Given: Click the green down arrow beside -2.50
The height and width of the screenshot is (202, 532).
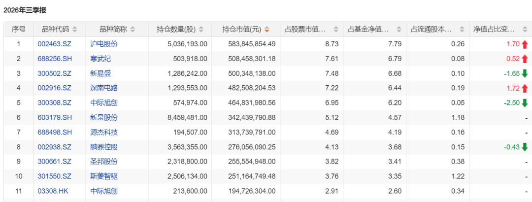Looking at the screenshot, I should point(525,103).
